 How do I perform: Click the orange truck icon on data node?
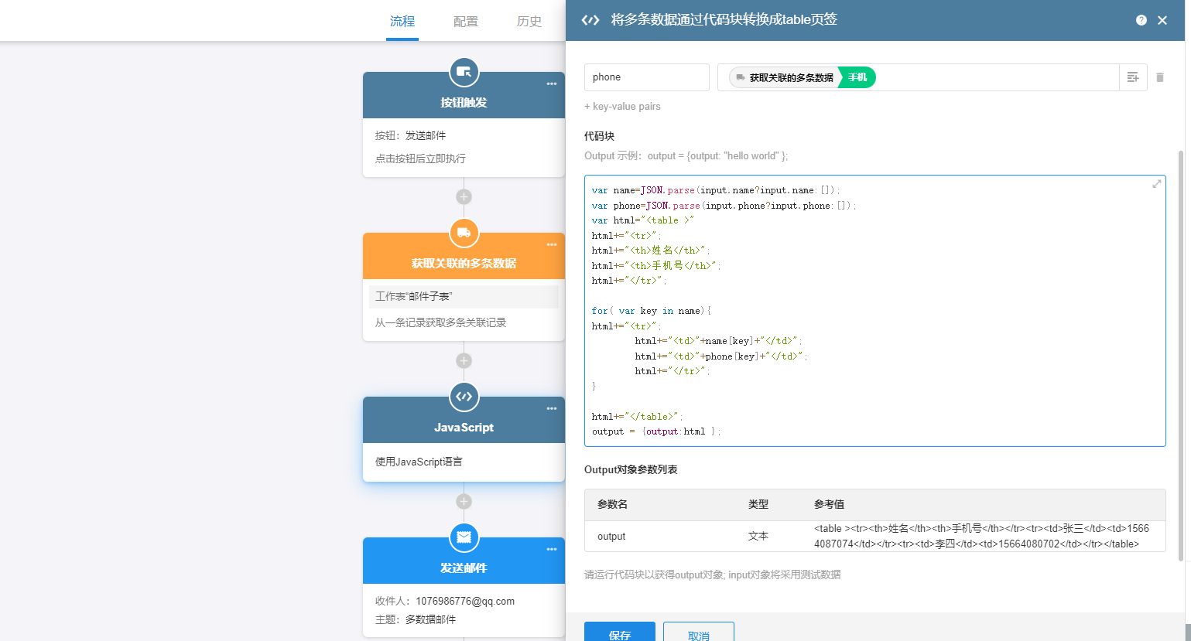point(464,233)
